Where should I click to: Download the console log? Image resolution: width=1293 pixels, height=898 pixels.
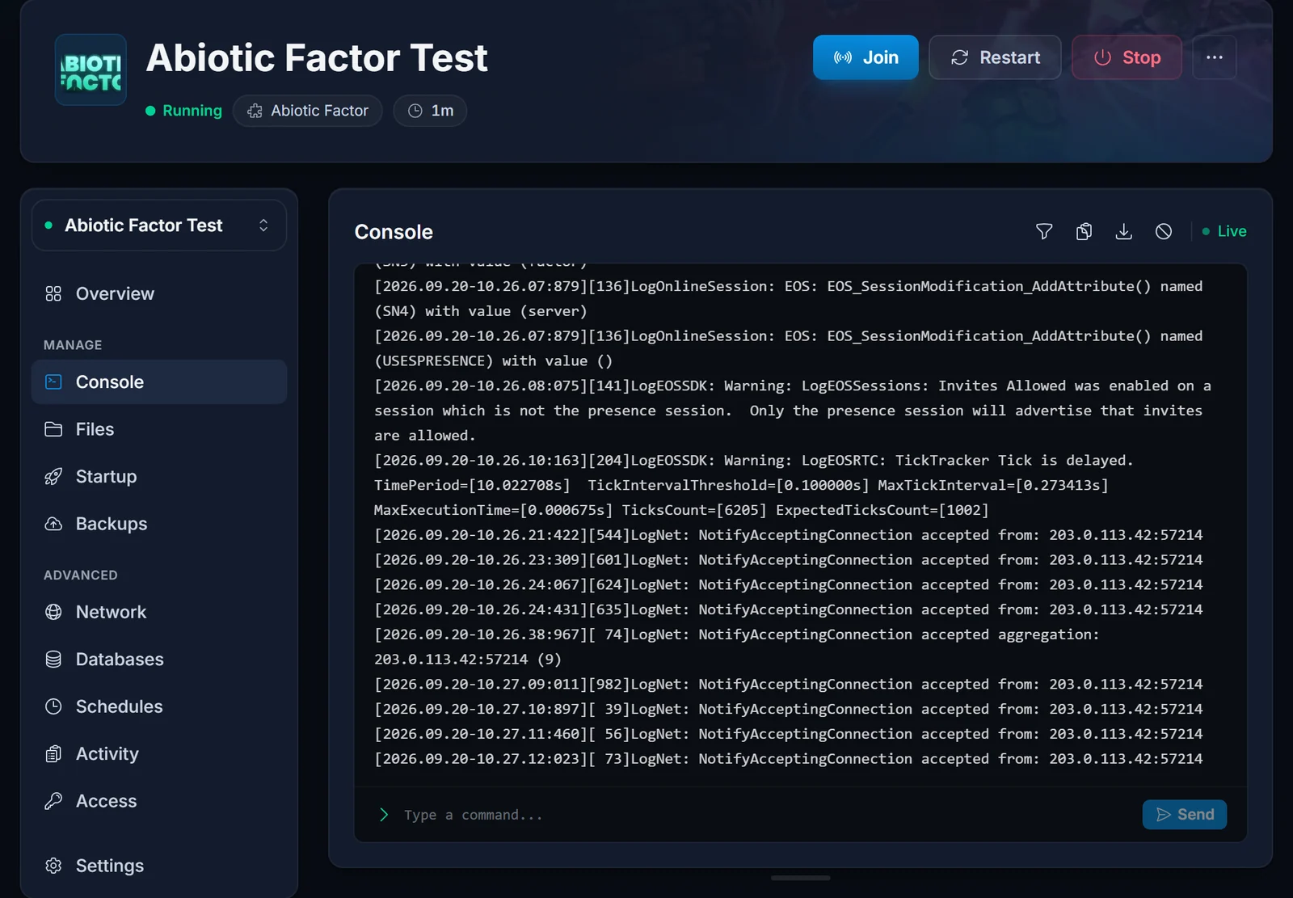(1123, 232)
